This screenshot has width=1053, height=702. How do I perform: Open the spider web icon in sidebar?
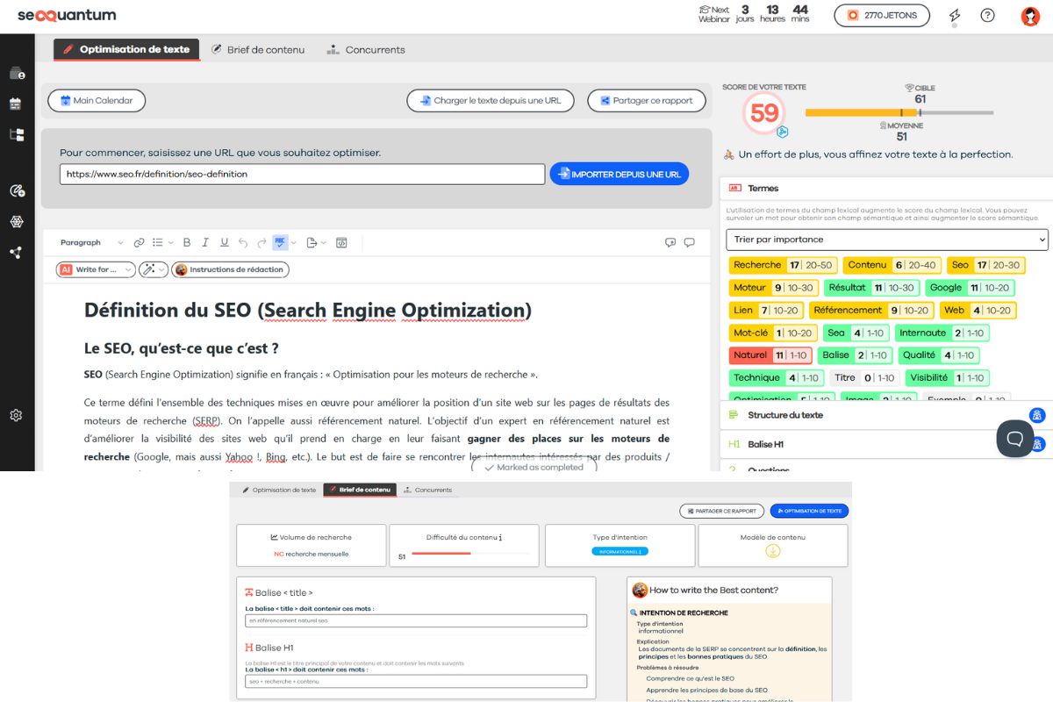pyautogui.click(x=16, y=222)
